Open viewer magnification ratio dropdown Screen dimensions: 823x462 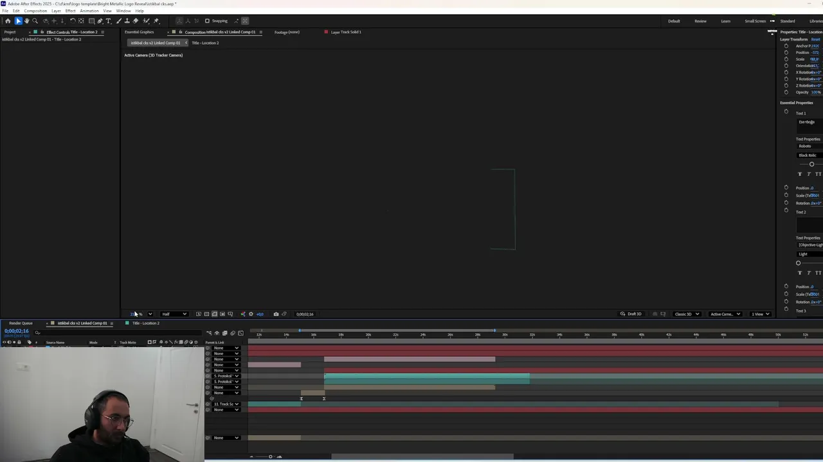tap(150, 314)
